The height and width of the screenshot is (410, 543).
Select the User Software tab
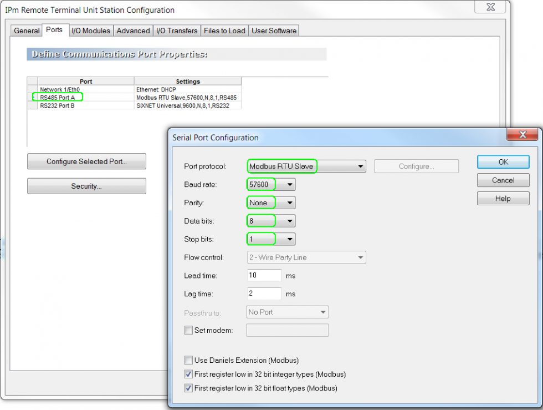[x=274, y=31]
